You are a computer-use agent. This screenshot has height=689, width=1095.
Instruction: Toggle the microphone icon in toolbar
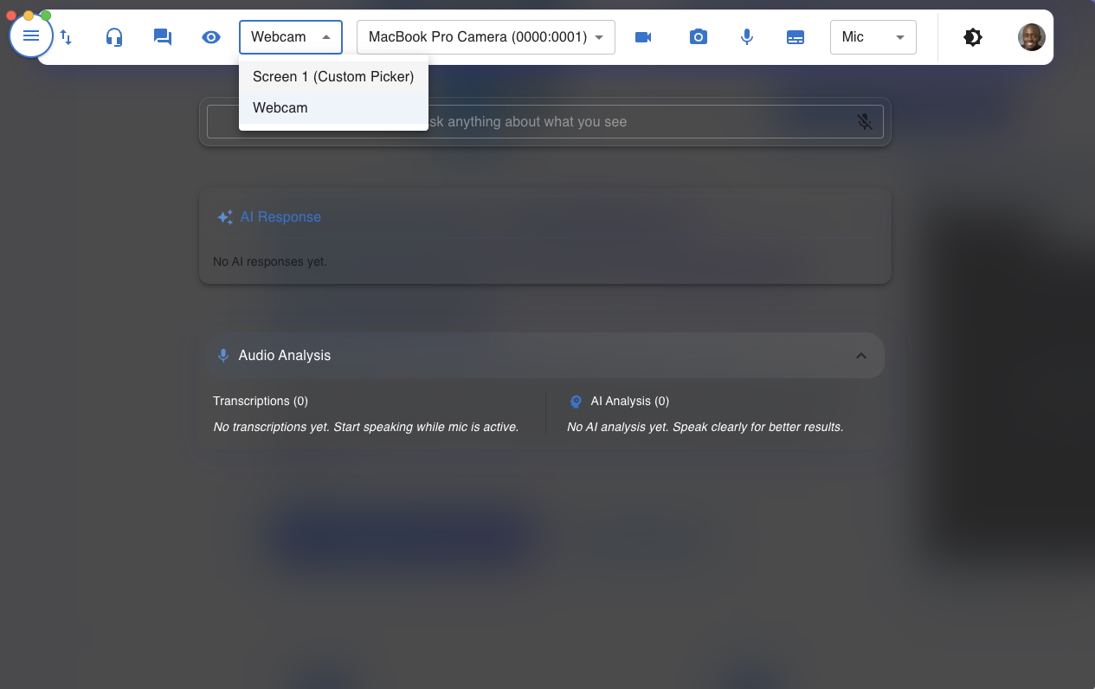747,37
